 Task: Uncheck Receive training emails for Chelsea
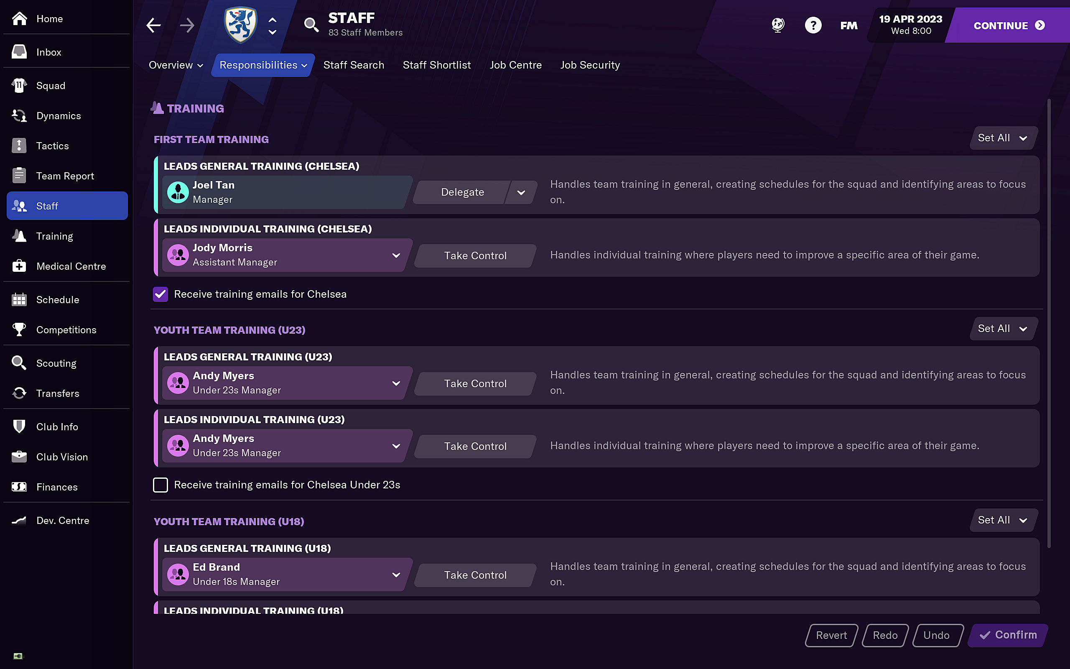(160, 294)
